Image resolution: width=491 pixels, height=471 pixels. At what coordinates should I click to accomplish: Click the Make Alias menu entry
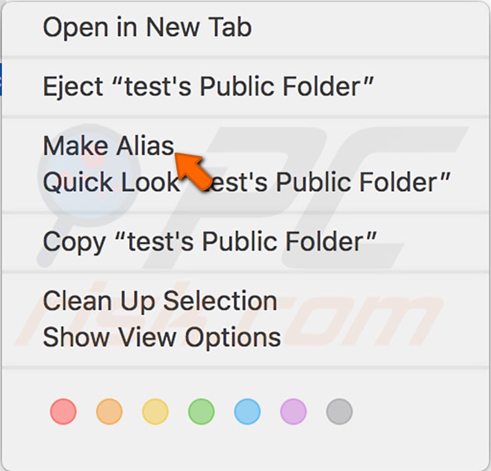(x=109, y=146)
